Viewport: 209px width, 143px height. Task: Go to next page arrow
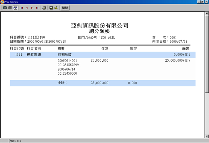pyautogui.click(x=32, y=8)
